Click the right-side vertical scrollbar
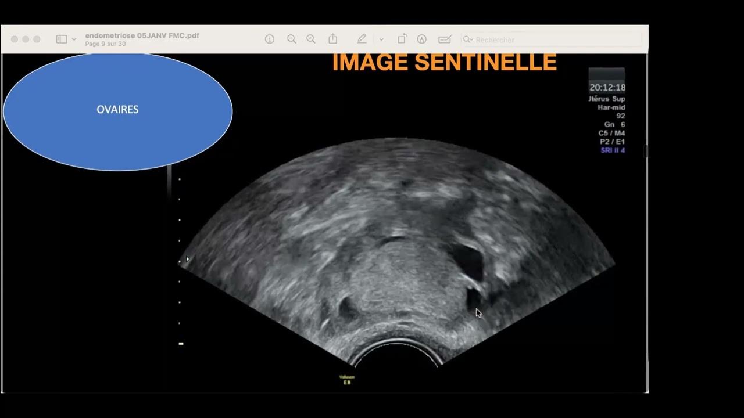 (646, 151)
